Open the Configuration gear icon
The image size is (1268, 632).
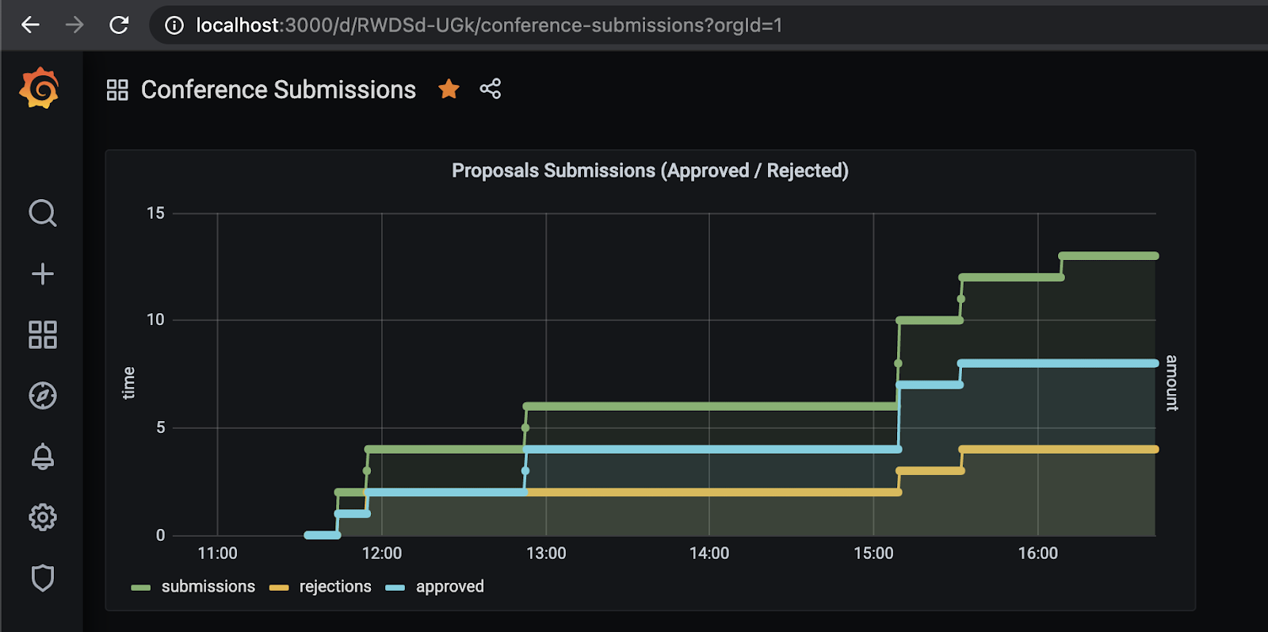click(x=43, y=517)
